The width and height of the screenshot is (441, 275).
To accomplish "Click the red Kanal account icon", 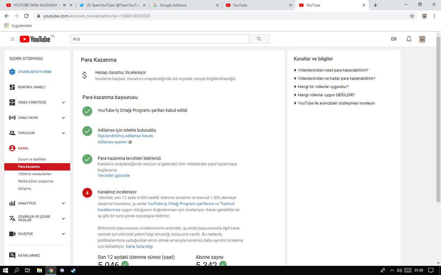I will 12,148.
